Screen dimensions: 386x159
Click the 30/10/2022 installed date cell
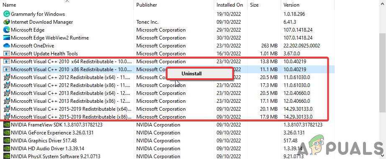229,38
